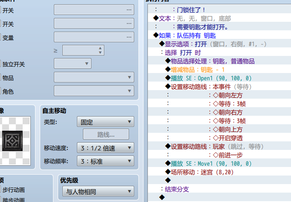Screen dimensions: 291x202
Task: Open the 变量 condition selector field
Action: coord(94,37)
